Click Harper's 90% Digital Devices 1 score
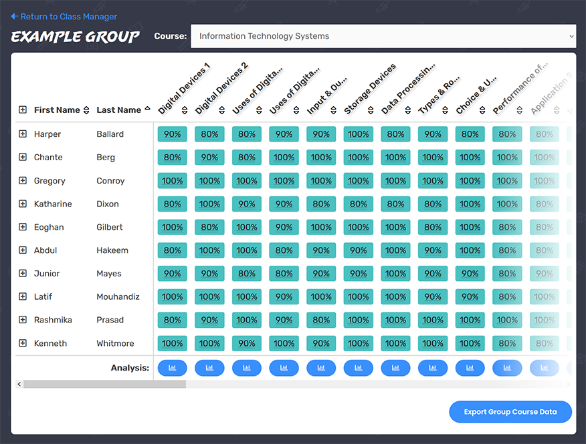 pos(172,134)
